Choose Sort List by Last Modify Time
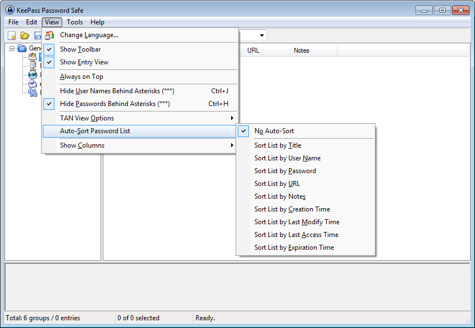This screenshot has width=475, height=328. point(306,222)
